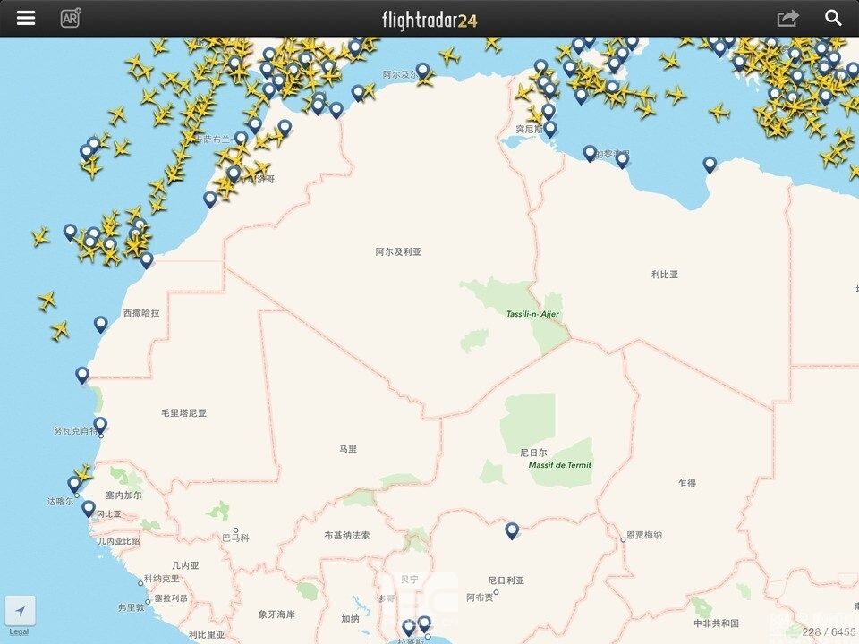Tap the location arrow button

pos(21,611)
